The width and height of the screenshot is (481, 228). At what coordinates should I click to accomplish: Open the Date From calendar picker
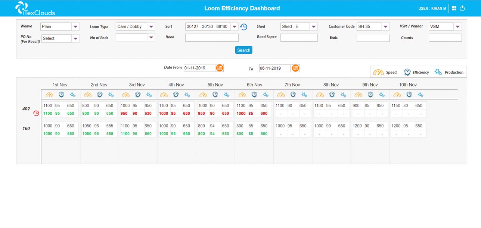click(220, 68)
